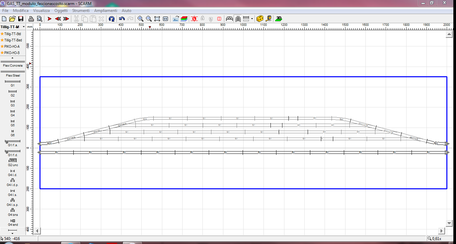Click the red track height icon
Screen dimensions: 456x244
(x=194, y=19)
